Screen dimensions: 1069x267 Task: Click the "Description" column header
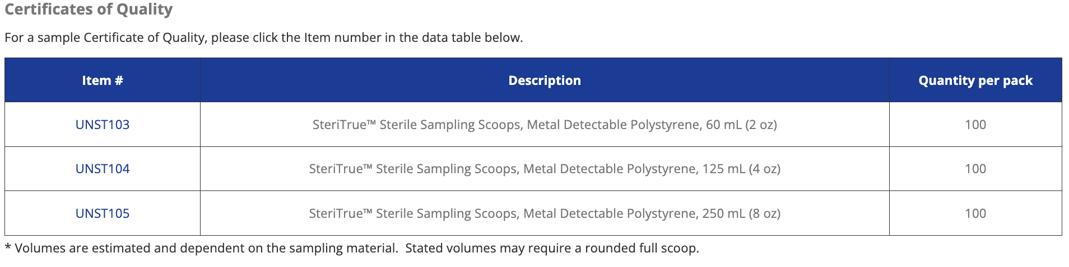544,80
